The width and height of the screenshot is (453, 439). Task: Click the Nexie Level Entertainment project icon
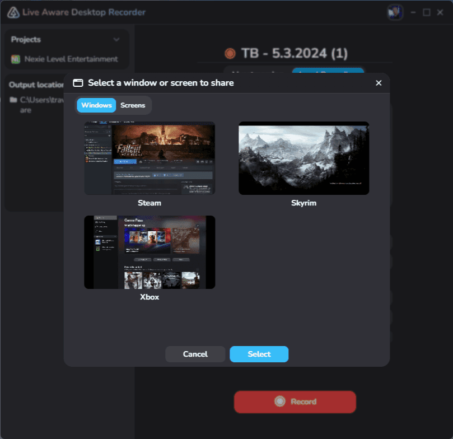coord(16,59)
